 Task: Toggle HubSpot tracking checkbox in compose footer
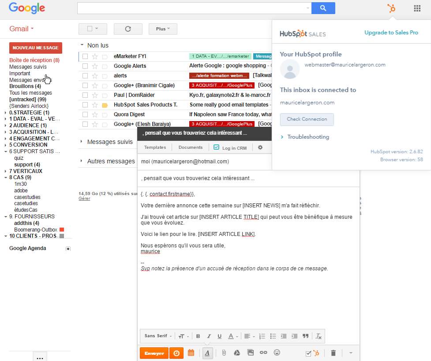pyautogui.click(x=308, y=354)
